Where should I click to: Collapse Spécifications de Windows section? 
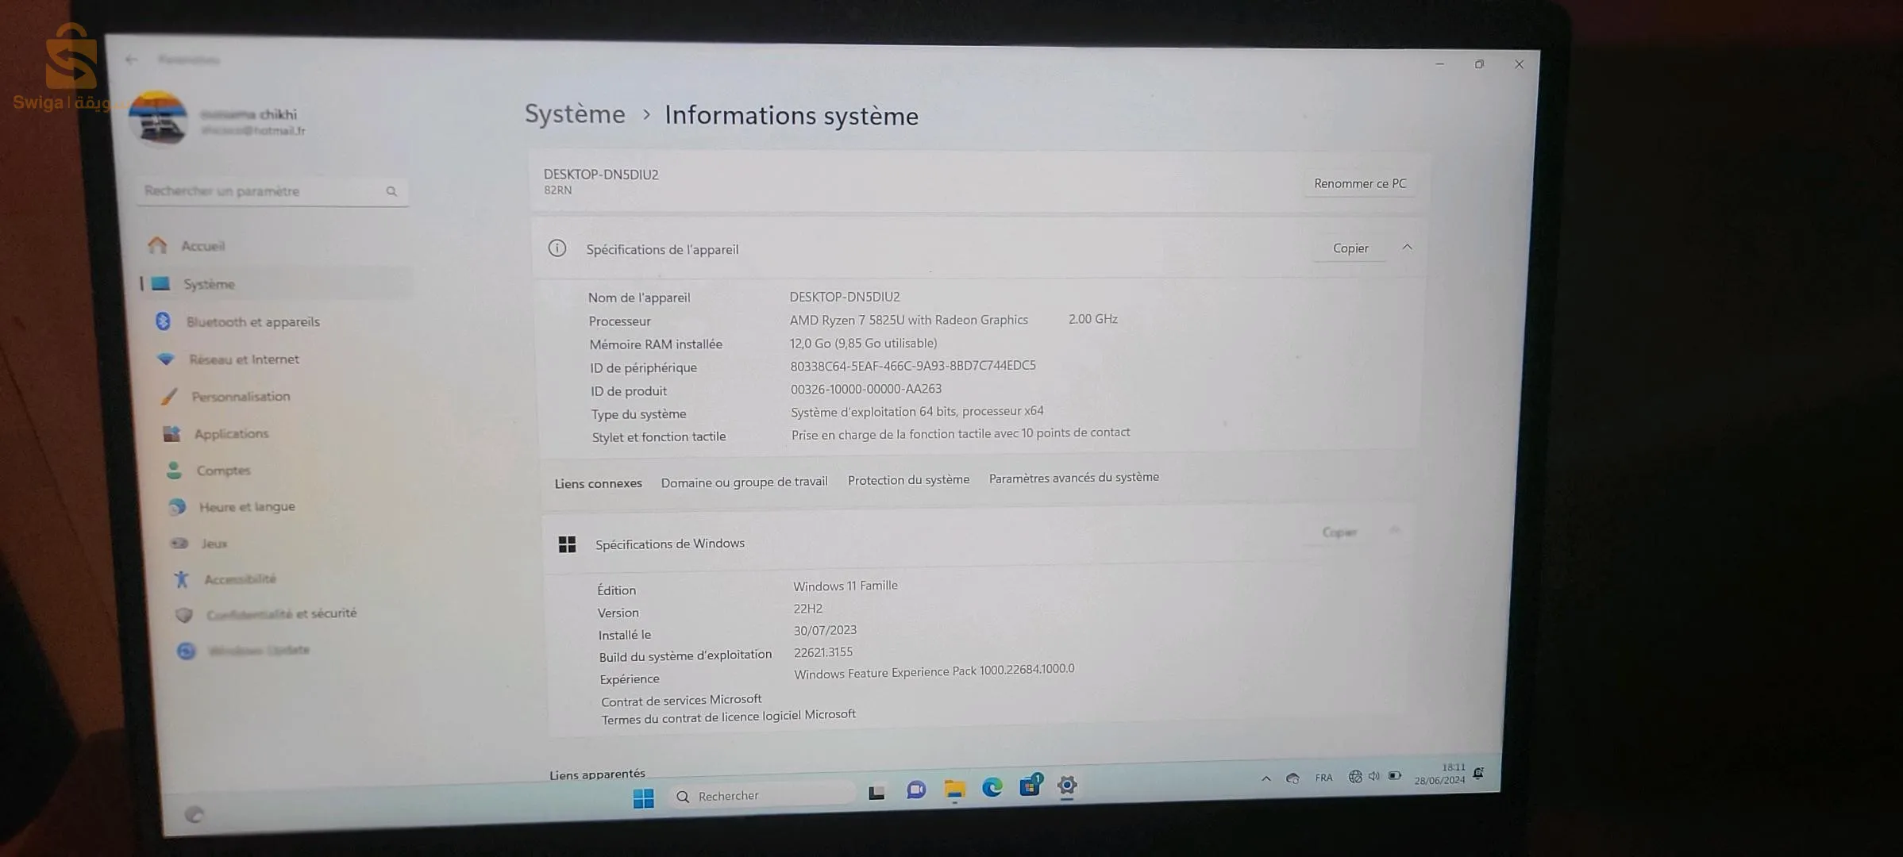[x=1395, y=530]
